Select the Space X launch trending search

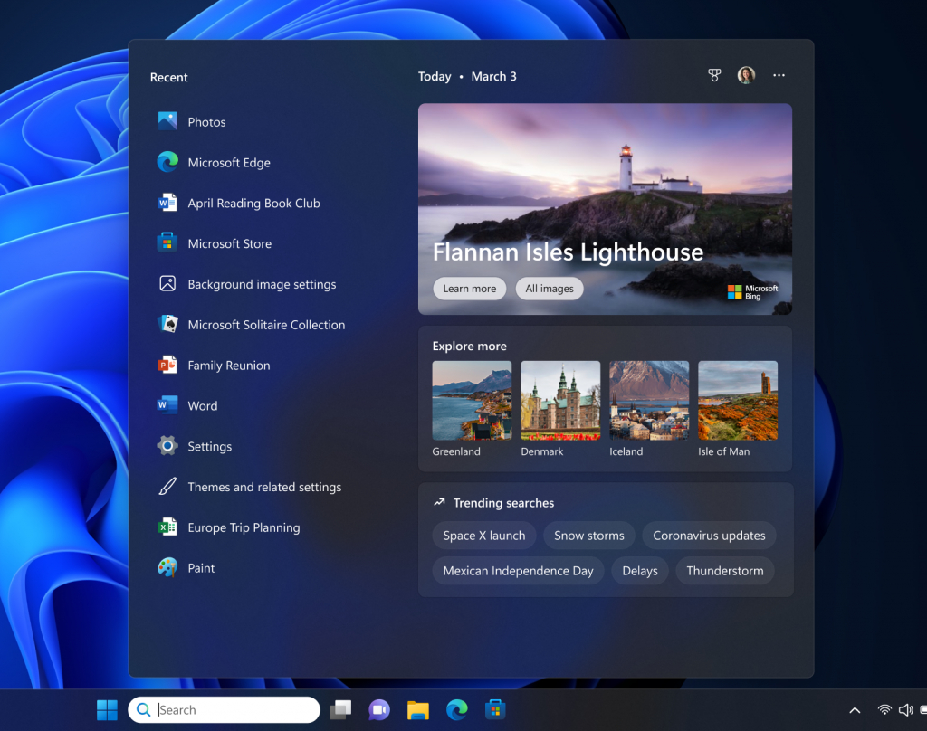[x=483, y=535]
